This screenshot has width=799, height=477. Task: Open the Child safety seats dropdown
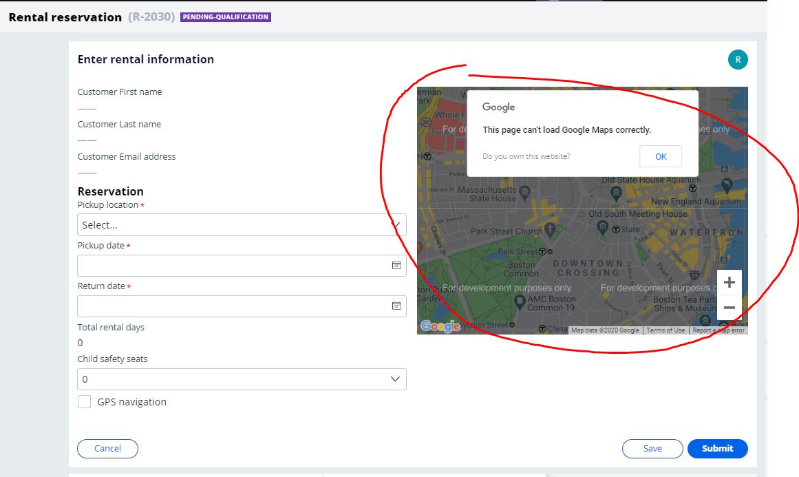point(242,379)
